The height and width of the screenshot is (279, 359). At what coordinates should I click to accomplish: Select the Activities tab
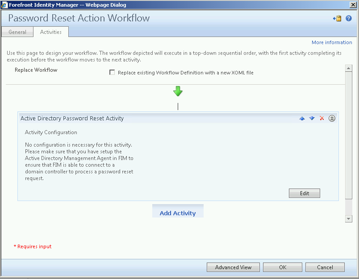[51, 32]
